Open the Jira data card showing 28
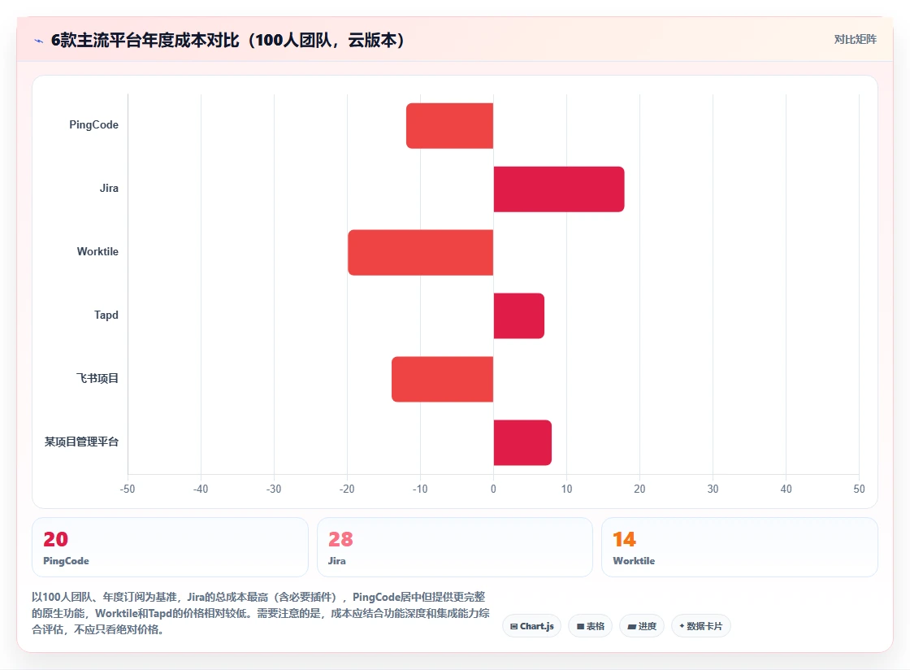The image size is (910, 670). pos(455,547)
